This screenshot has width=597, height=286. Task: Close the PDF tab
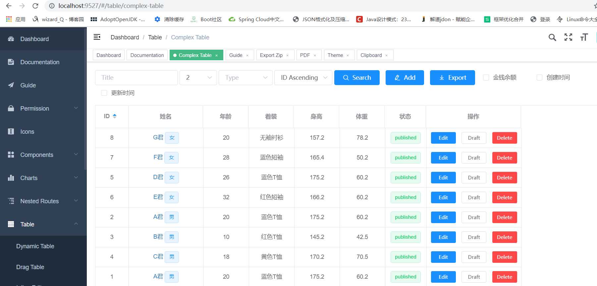point(315,55)
